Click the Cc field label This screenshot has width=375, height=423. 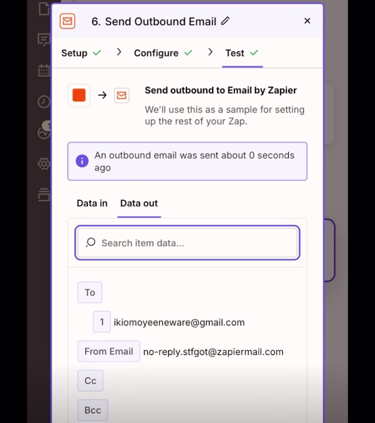point(91,381)
